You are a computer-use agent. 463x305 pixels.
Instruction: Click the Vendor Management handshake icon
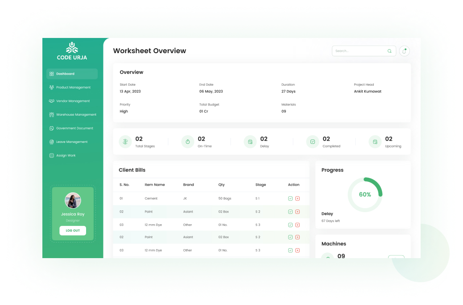(52, 101)
